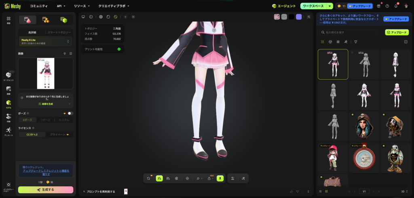The height and width of the screenshot is (198, 414).
Task: Choose the カスタム pose option
Action: [x=64, y=120]
